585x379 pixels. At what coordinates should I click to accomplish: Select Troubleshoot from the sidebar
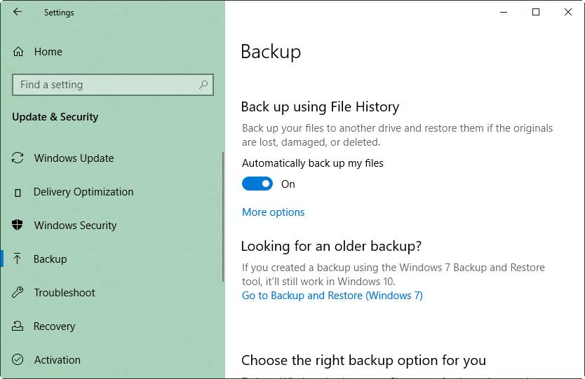(x=65, y=293)
